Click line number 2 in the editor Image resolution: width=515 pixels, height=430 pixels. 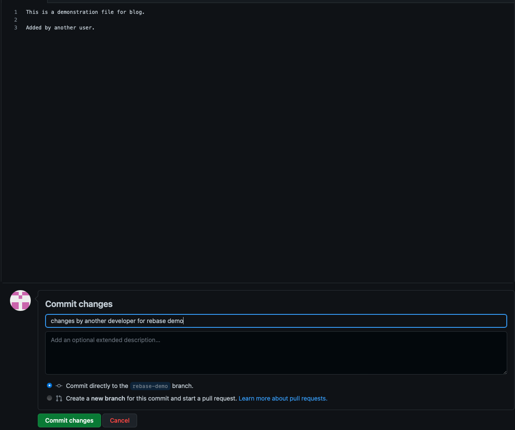click(x=16, y=20)
